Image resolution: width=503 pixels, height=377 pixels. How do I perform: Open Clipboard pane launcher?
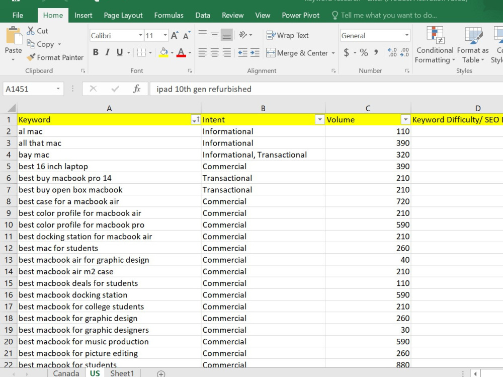[83, 71]
